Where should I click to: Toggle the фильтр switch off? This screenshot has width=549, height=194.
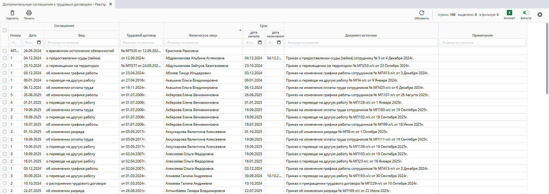coord(526,13)
